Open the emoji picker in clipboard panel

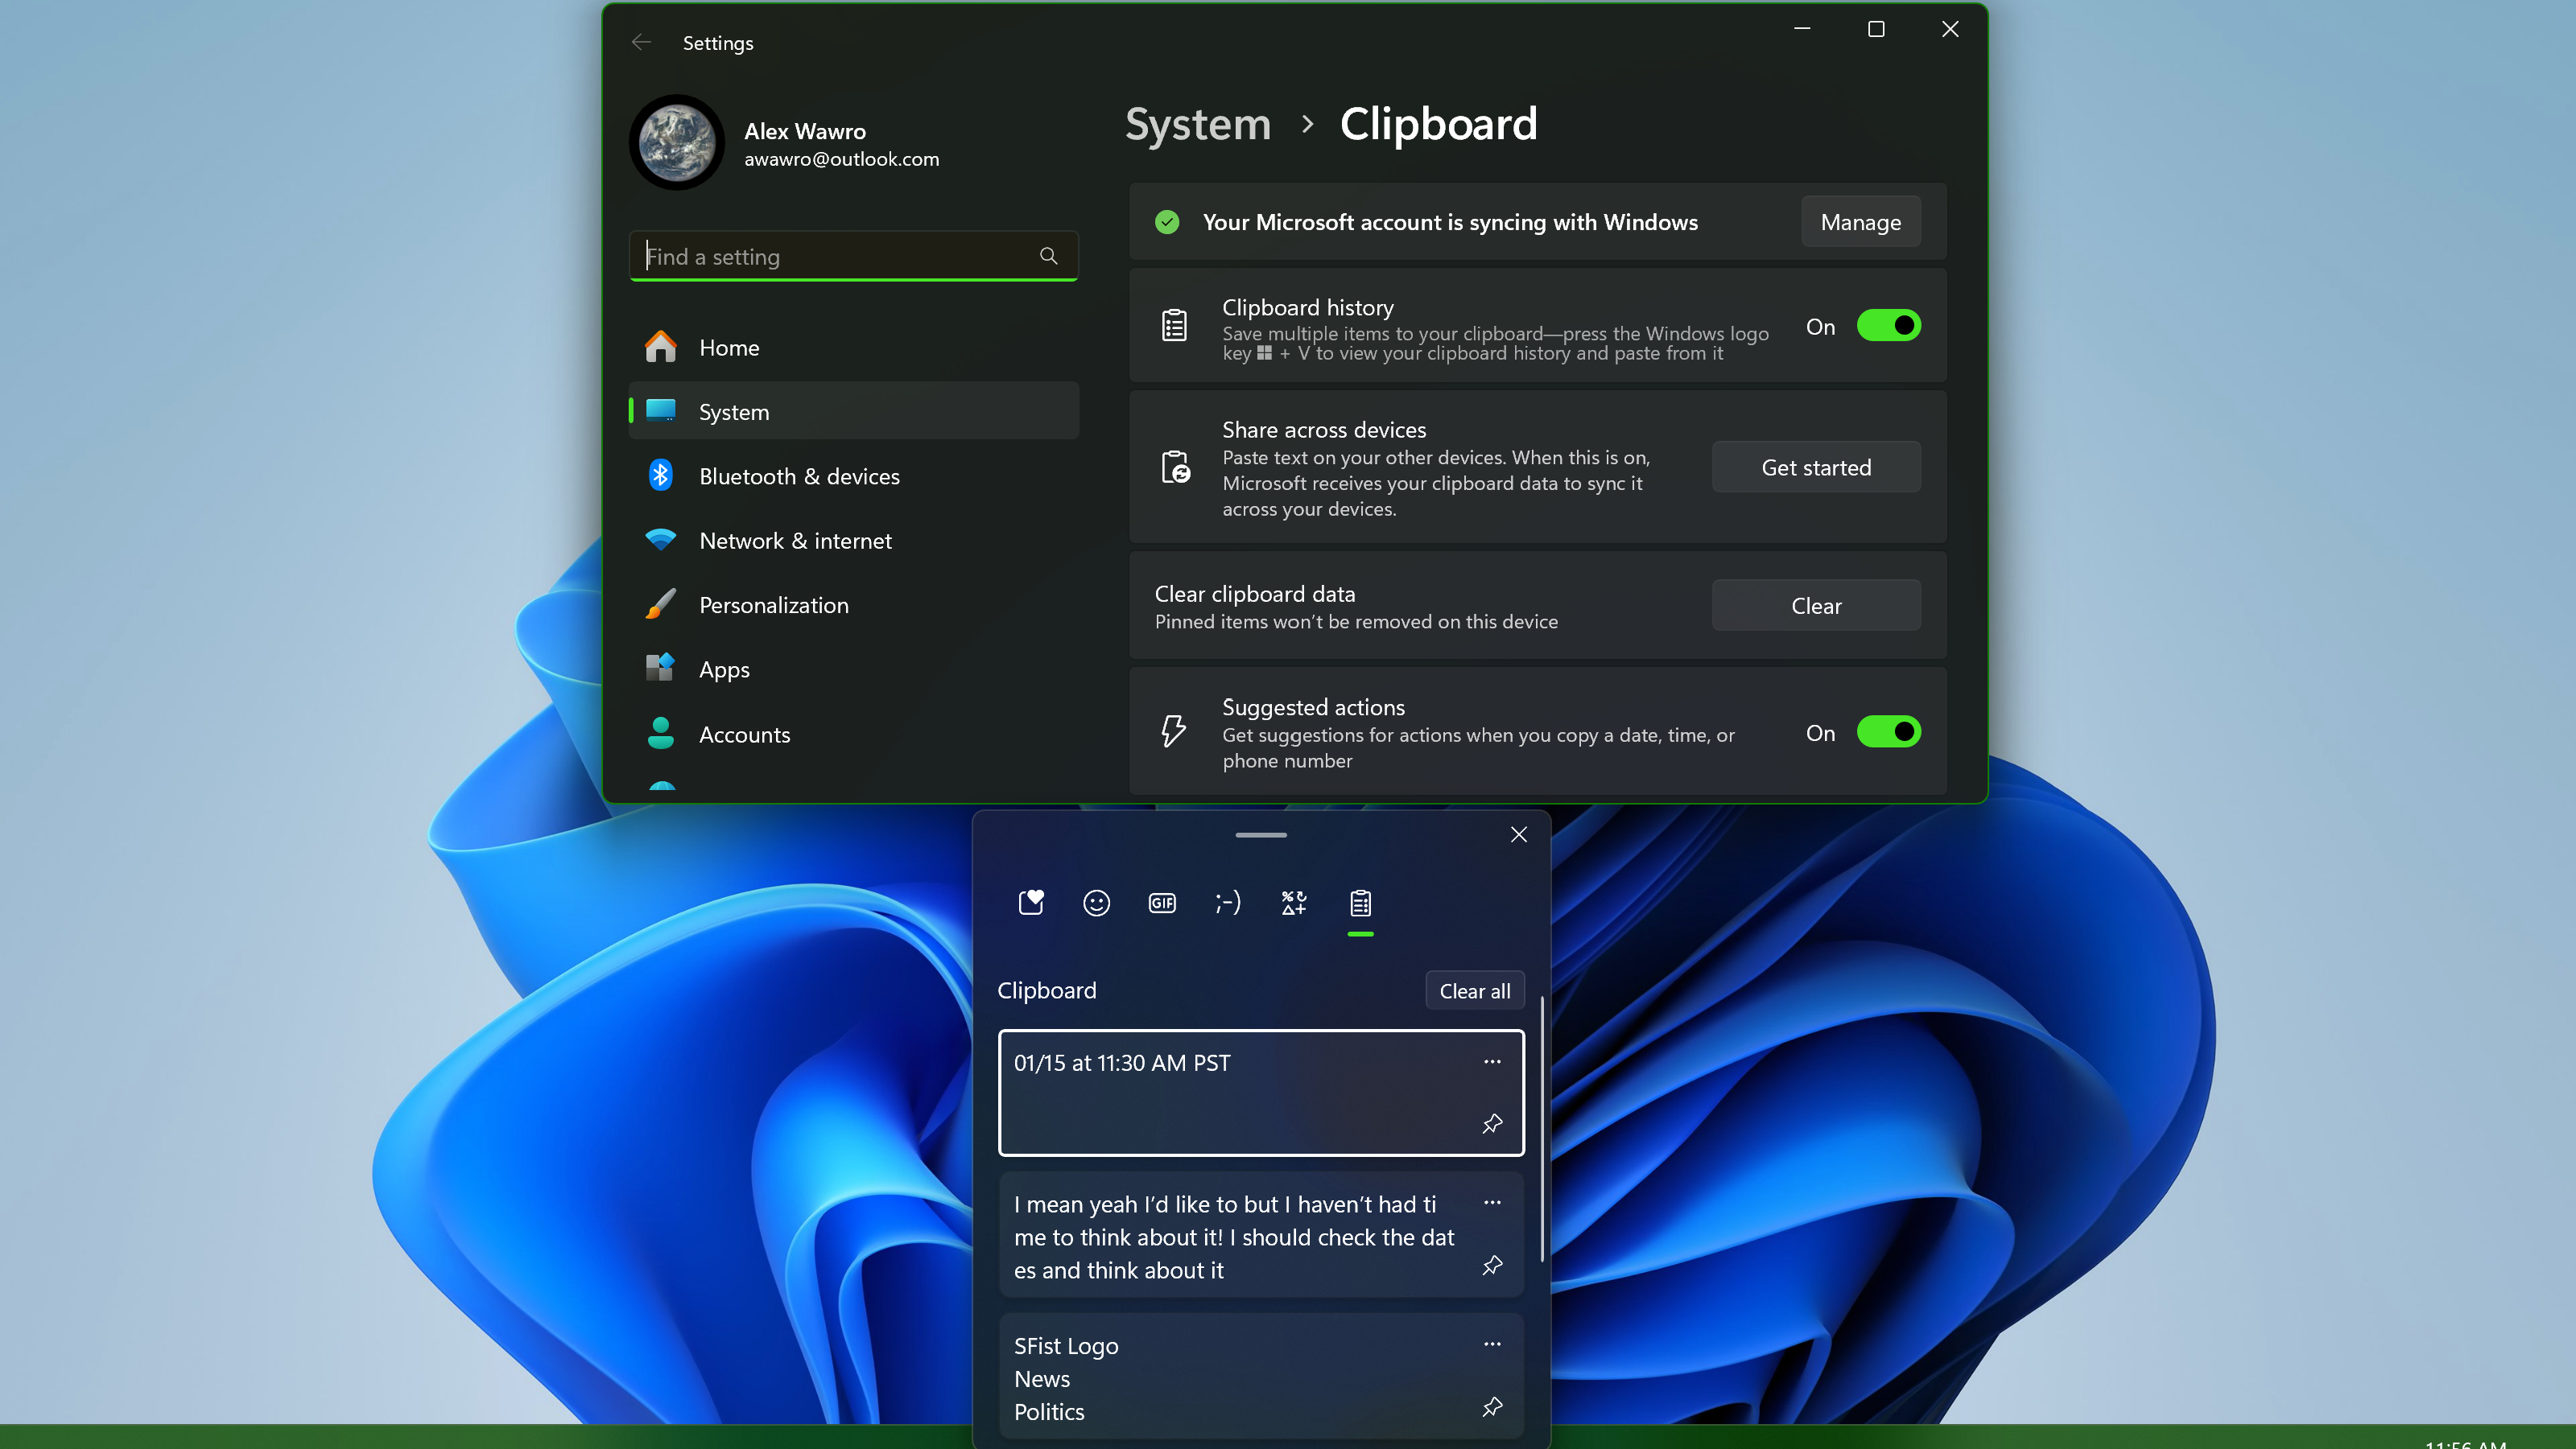point(1096,903)
